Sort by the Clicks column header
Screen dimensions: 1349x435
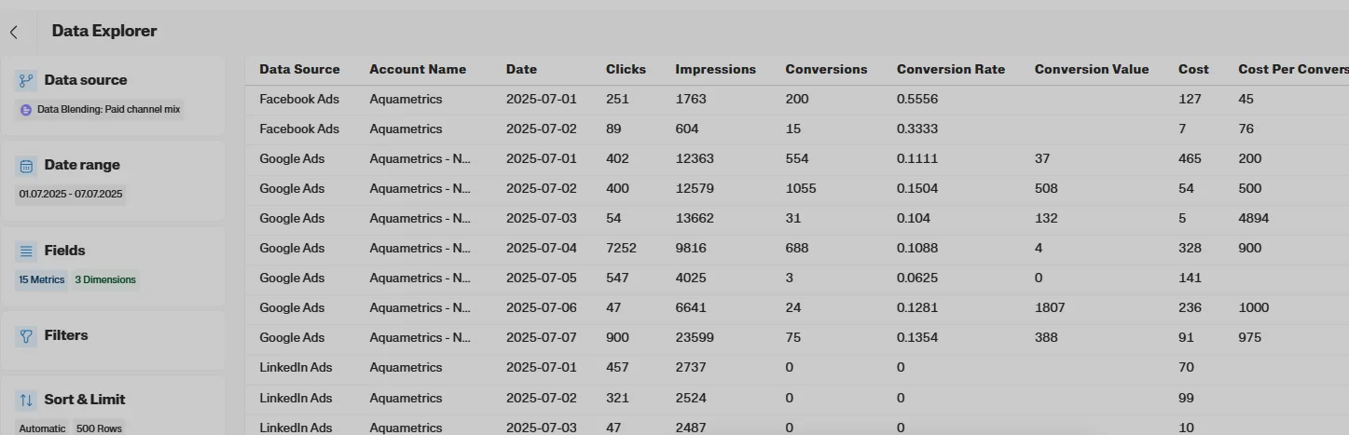tap(626, 69)
